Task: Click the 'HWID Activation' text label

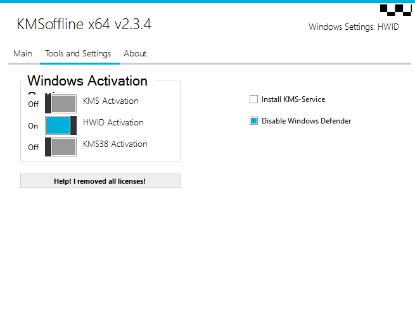Action: coord(113,123)
